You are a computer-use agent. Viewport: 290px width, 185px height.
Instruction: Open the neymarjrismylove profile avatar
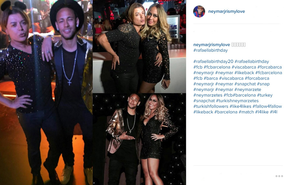tap(199, 11)
